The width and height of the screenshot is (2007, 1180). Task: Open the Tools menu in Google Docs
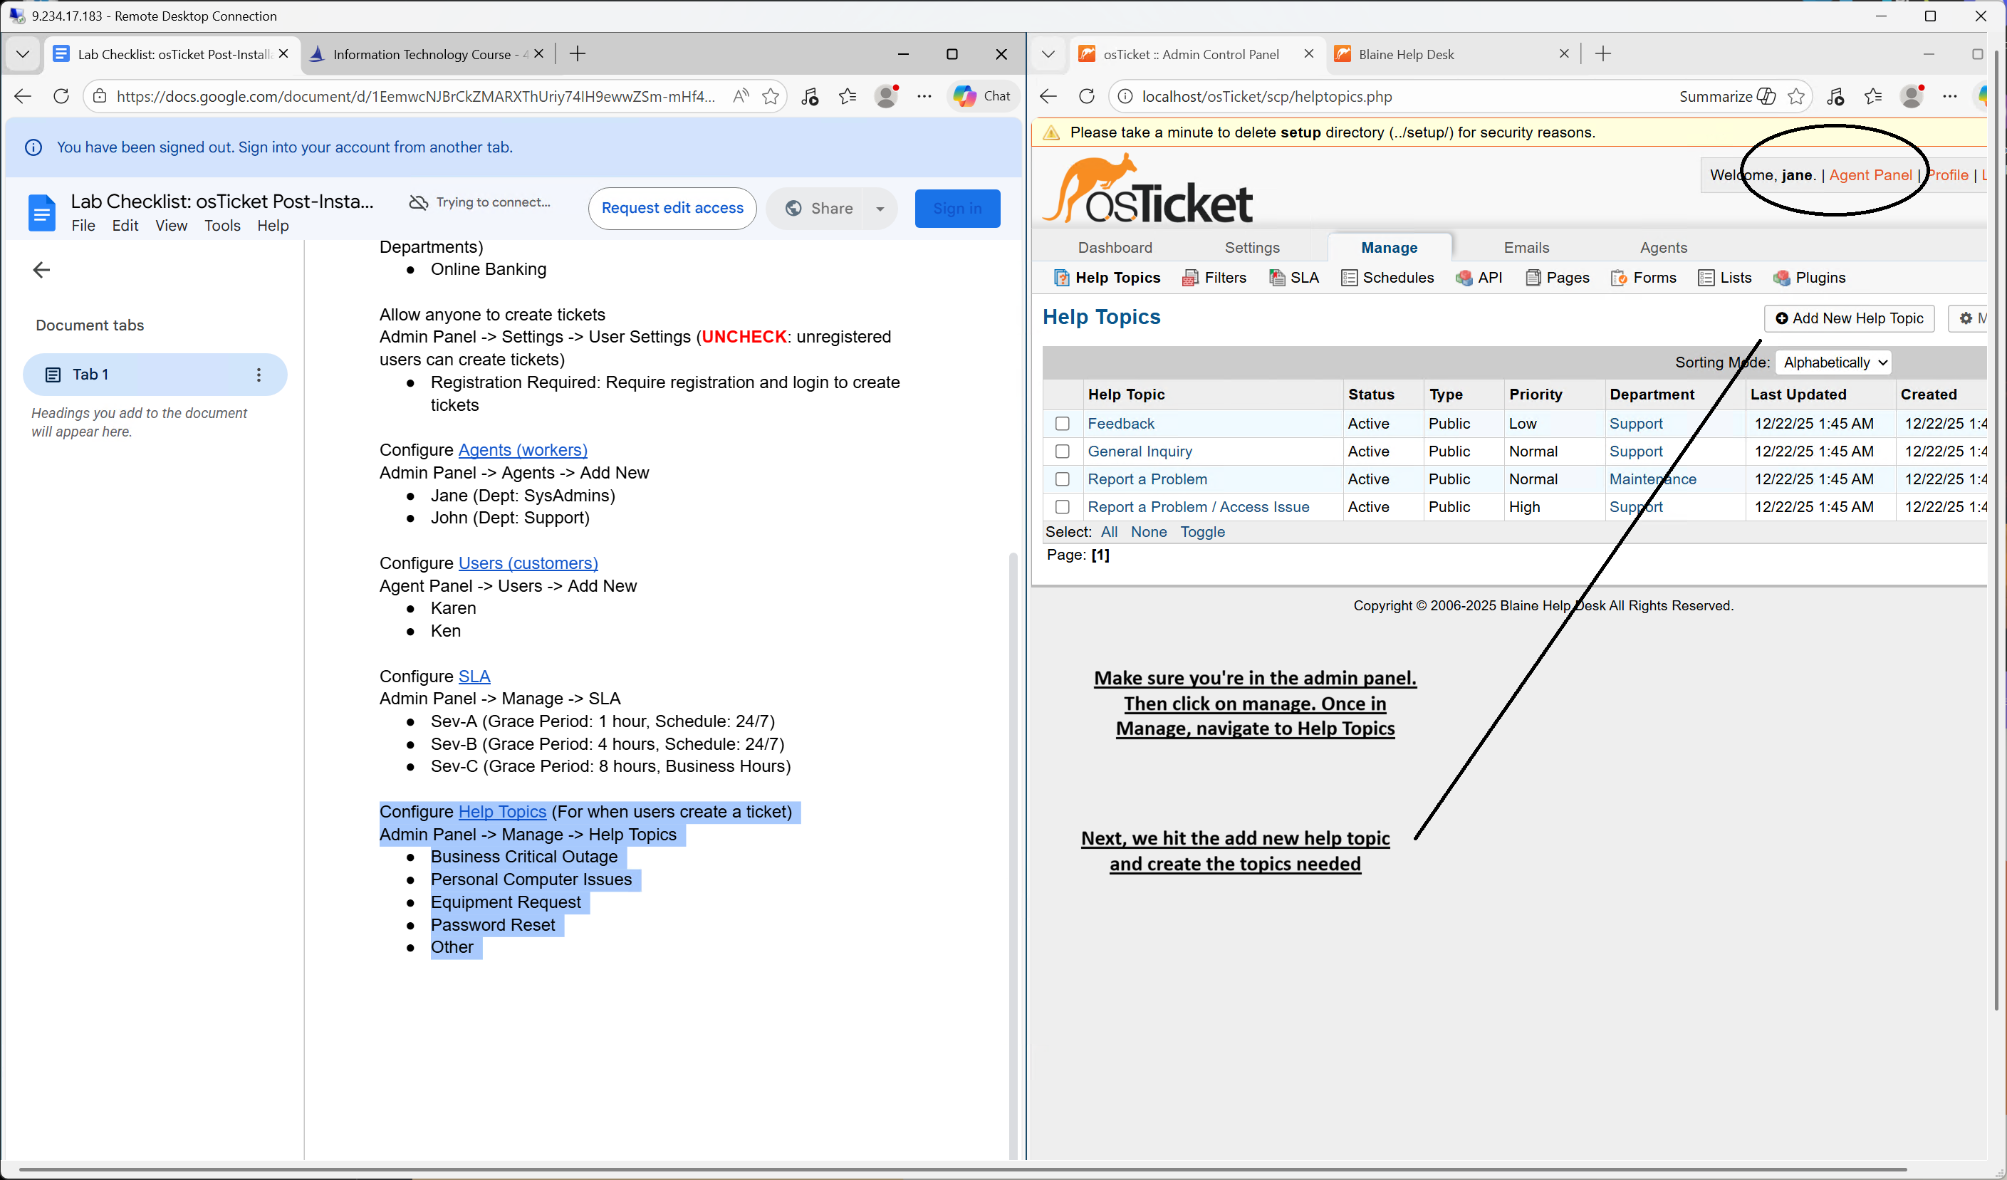222,226
